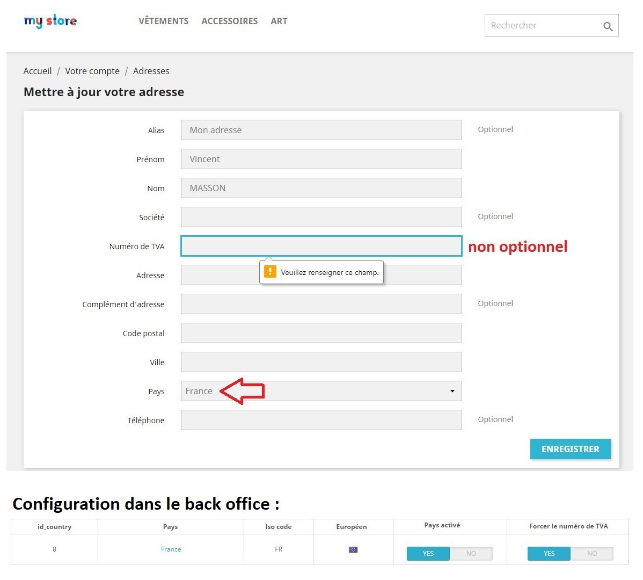Set Forcer le numéro de TVA to YES

click(x=549, y=554)
